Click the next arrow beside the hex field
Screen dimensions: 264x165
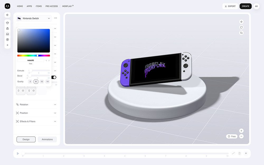tap(49, 61)
